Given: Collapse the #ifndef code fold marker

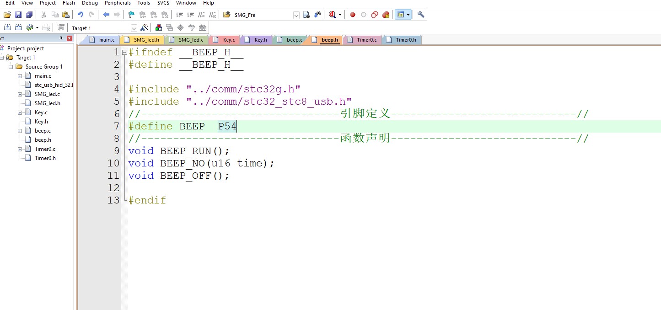Looking at the screenshot, I should (125, 52).
